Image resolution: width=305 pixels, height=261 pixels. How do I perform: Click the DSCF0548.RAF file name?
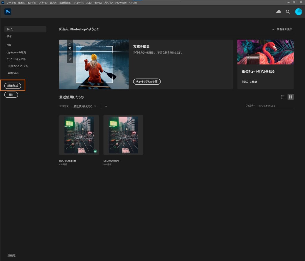point(111,161)
